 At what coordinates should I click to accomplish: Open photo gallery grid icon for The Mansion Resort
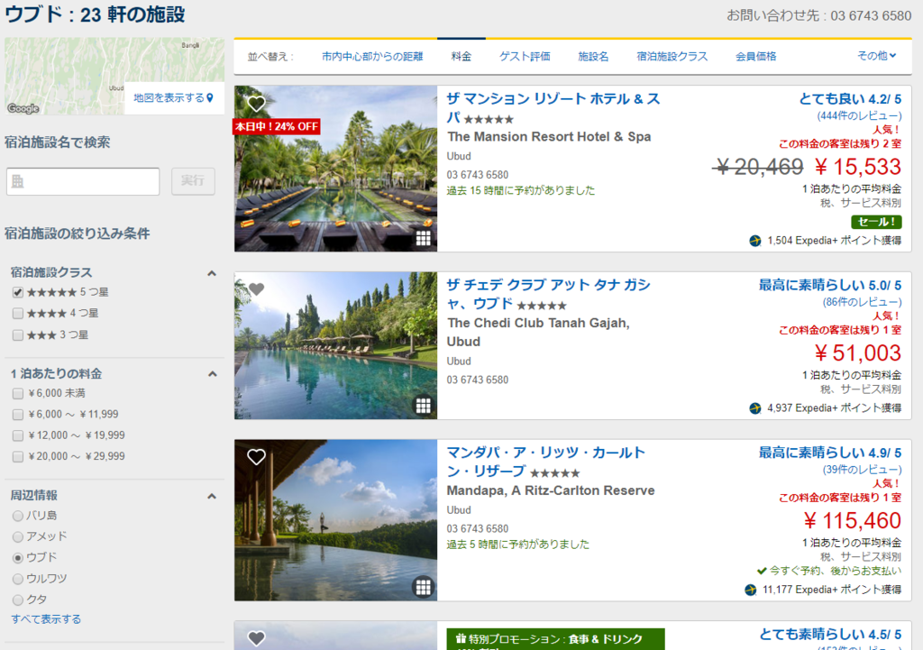click(x=424, y=238)
